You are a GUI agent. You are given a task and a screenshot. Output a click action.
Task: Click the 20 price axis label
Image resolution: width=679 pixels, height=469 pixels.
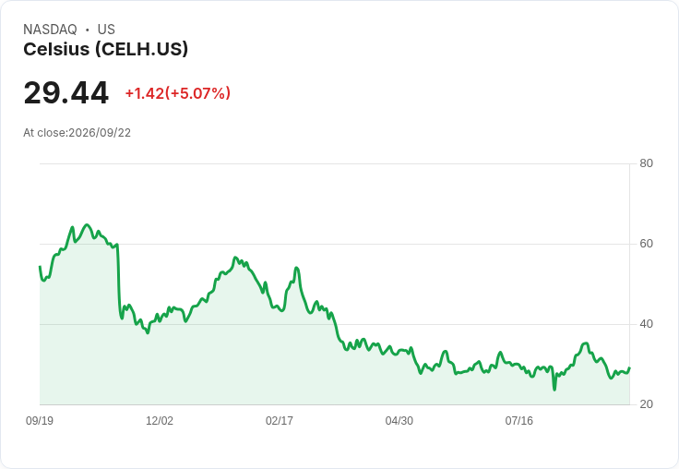click(646, 404)
